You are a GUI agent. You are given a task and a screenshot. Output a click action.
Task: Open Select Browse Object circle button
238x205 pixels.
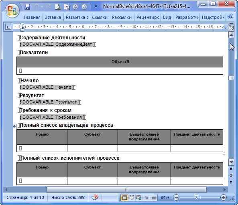[x=231, y=176]
